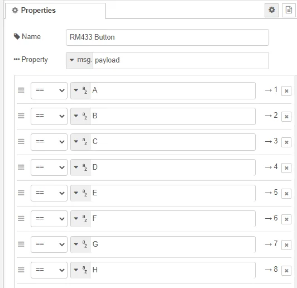Open the node description document icon
The width and height of the screenshot is (297, 288).
coord(289,10)
